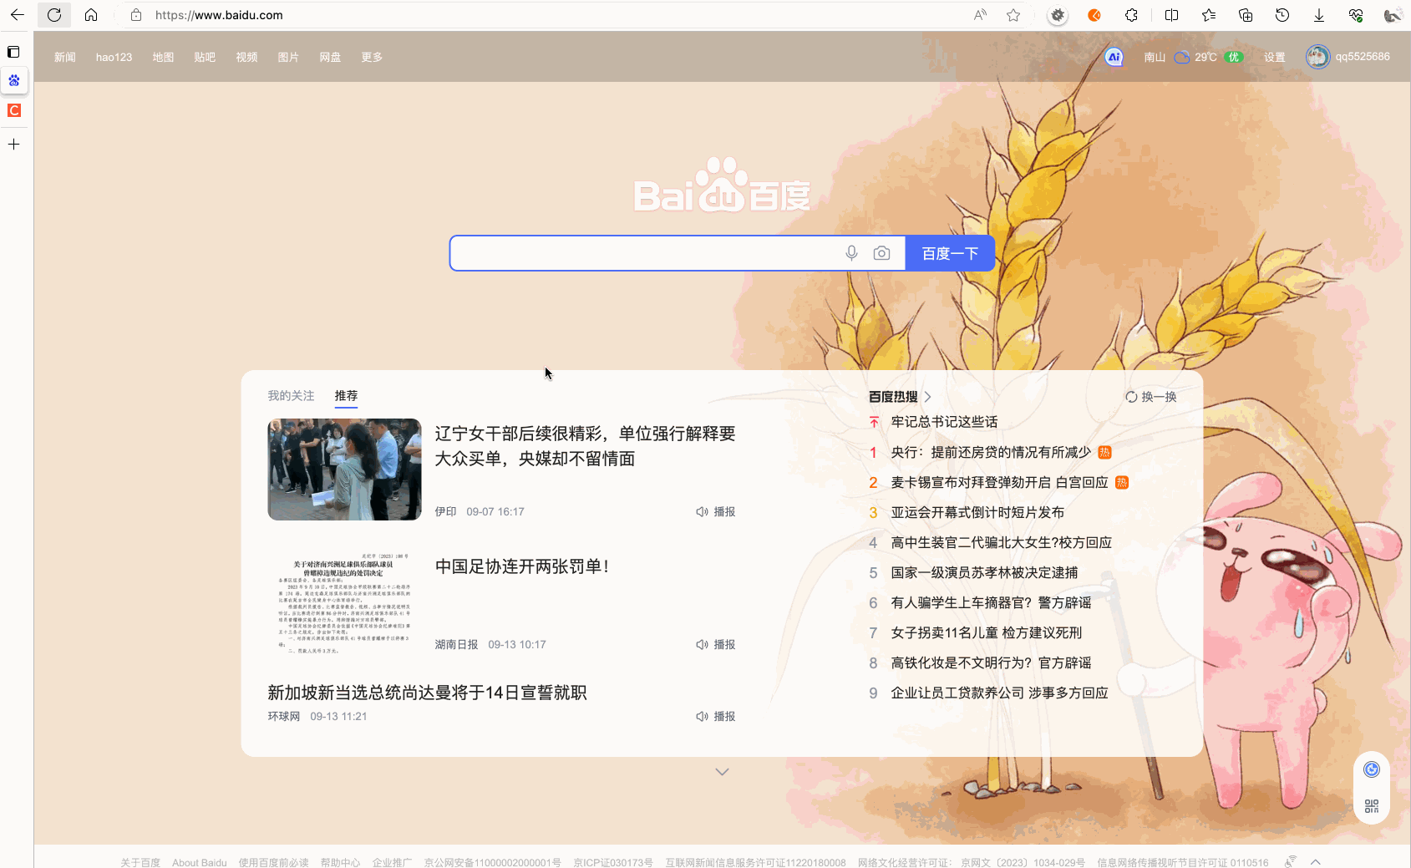Reload the page with the refresh icon
Viewport: 1411px width, 868px height.
coord(53,14)
